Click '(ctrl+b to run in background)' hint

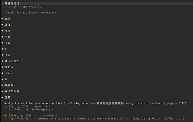(x=31, y=109)
